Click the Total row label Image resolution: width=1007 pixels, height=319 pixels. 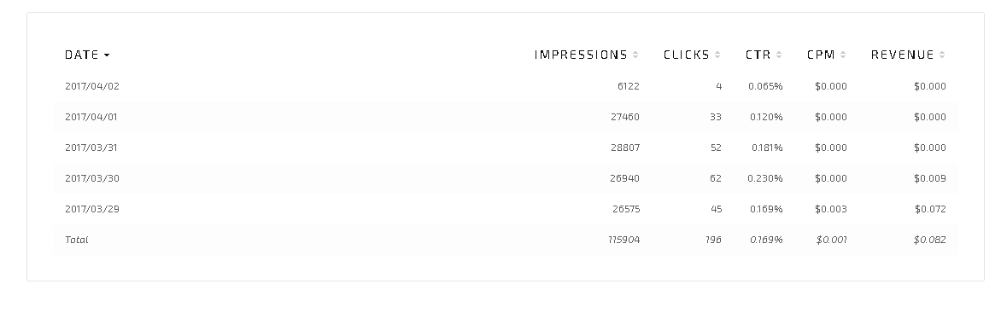(x=76, y=240)
